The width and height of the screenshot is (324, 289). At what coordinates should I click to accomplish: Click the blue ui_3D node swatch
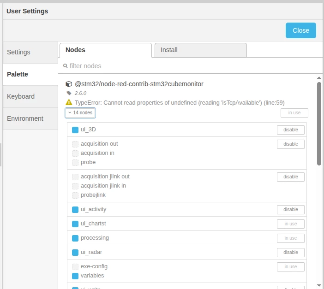coord(75,130)
